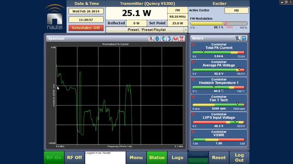The height and width of the screenshot is (164, 293).
Task: Turn RF On
Action: 54,158
